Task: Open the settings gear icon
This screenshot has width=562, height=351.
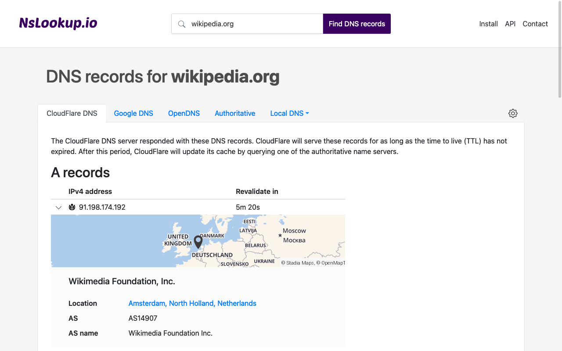Action: click(513, 113)
